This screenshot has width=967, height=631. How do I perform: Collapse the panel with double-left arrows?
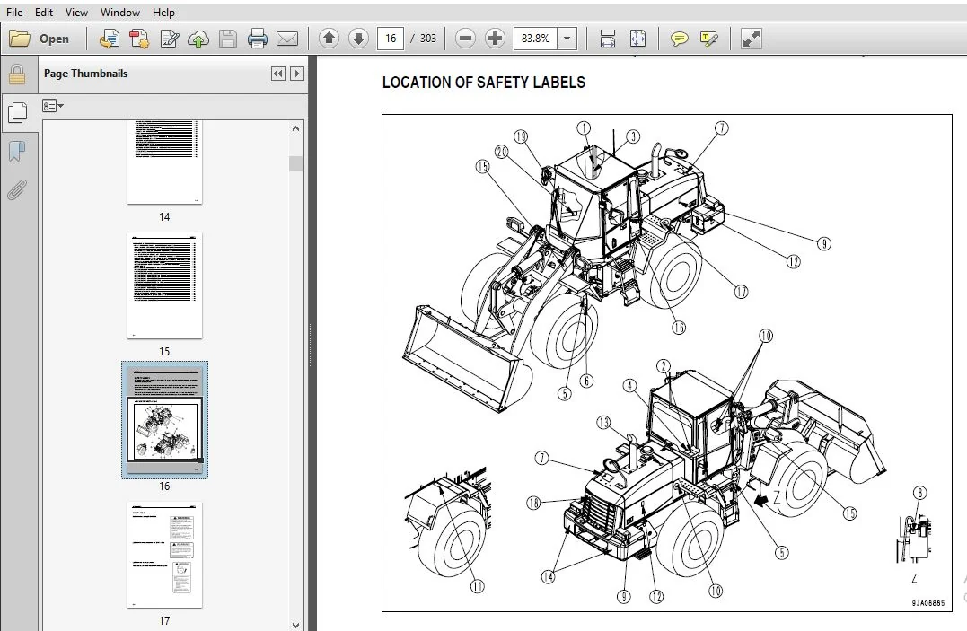(x=278, y=74)
